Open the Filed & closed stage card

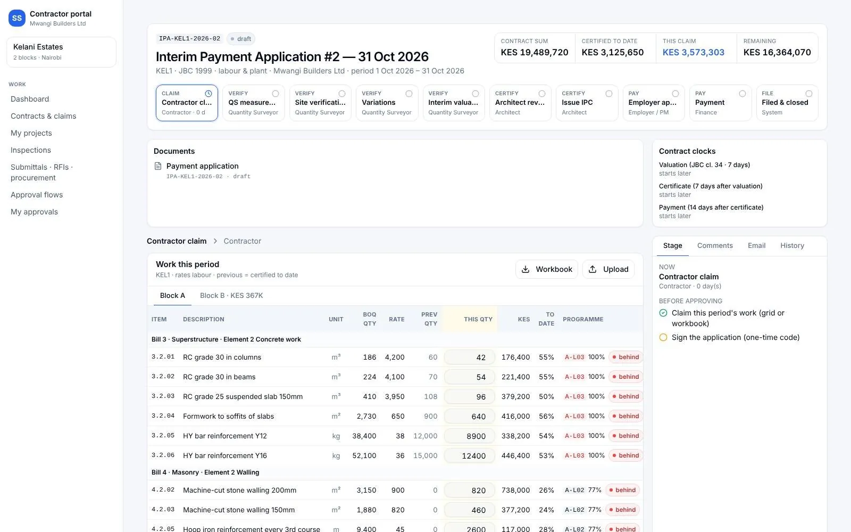click(x=787, y=103)
